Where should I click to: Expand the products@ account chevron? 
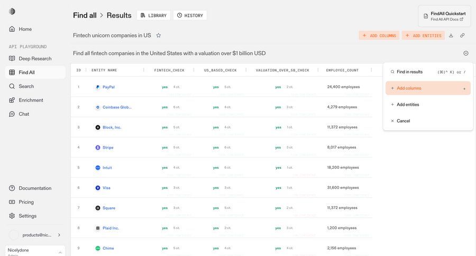click(59, 235)
